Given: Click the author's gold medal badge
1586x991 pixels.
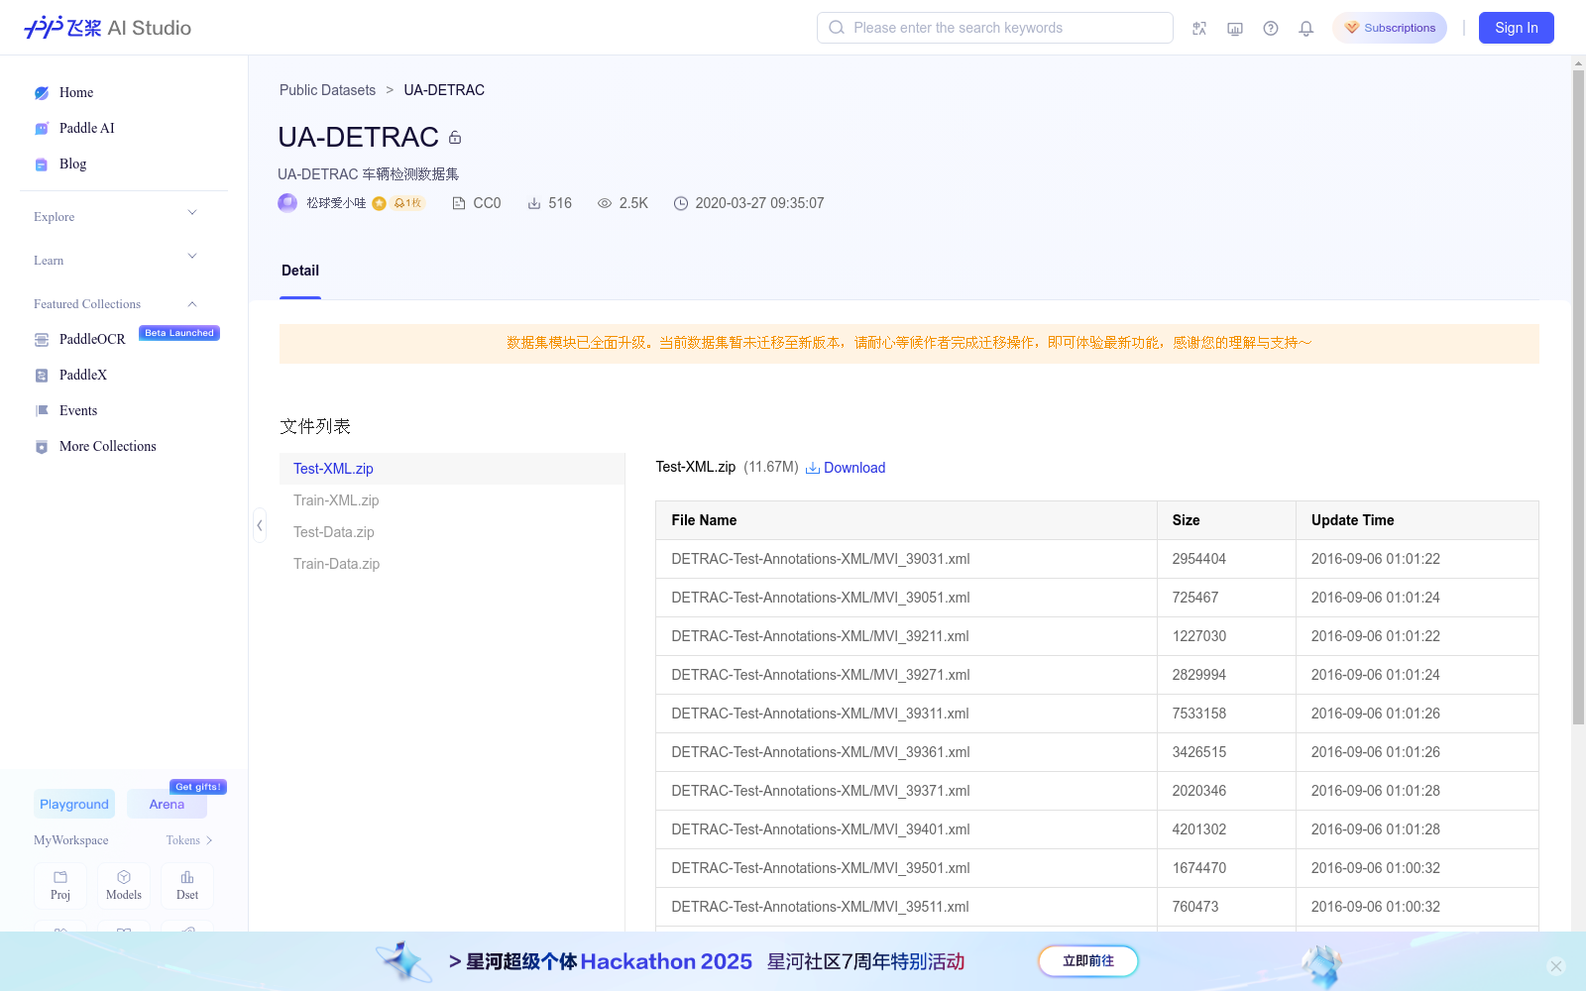Looking at the screenshot, I should click(x=379, y=203).
